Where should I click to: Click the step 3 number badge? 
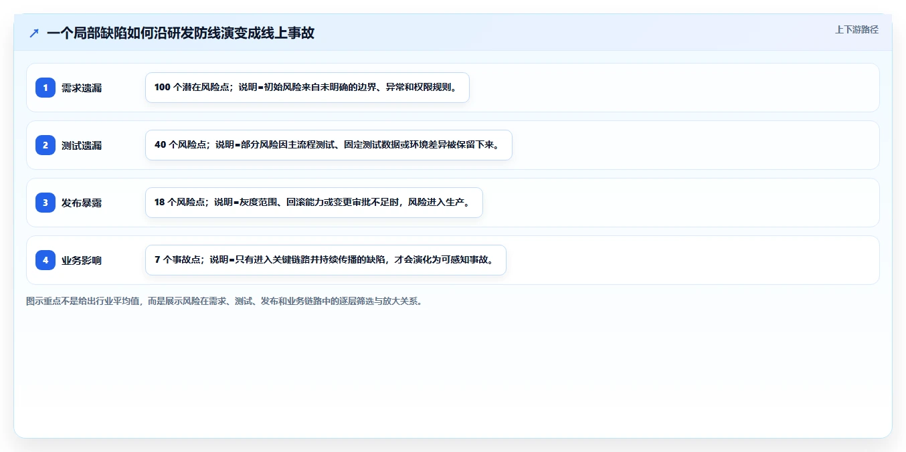(46, 203)
